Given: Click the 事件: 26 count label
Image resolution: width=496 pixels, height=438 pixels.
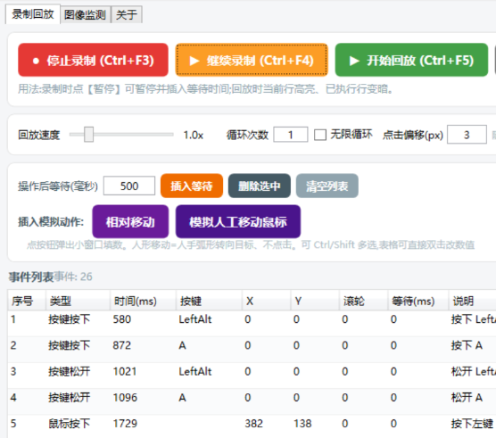Looking at the screenshot, I should tap(73, 277).
